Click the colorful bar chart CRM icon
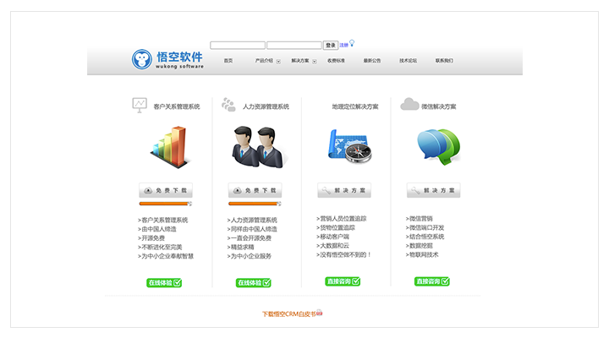Image resolution: width=609 pixels, height=338 pixels. [x=165, y=145]
